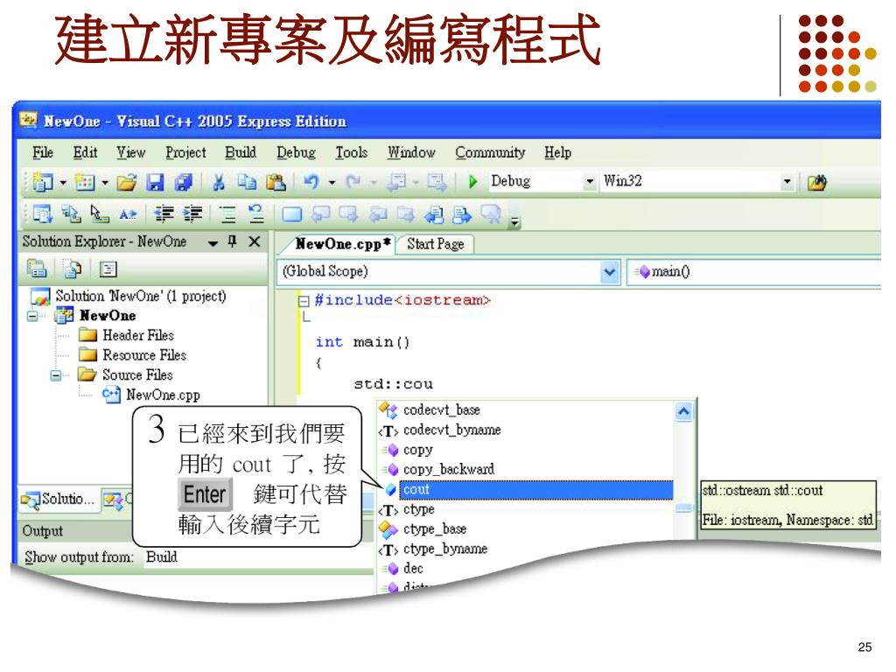
Task: Click the Show All Files icon in Solution Explorer
Action: (73, 269)
